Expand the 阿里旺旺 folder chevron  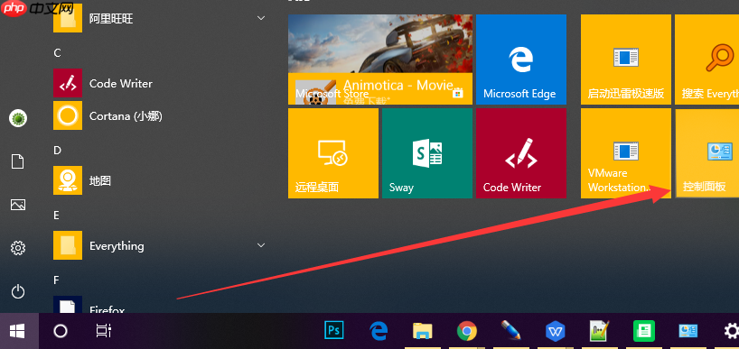click(260, 18)
